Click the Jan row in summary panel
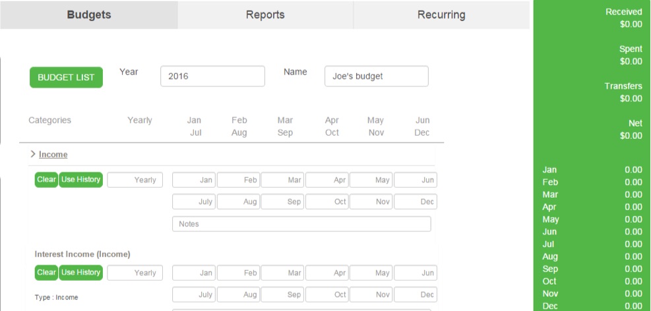Screen dimensions: 651x311 (x=592, y=169)
